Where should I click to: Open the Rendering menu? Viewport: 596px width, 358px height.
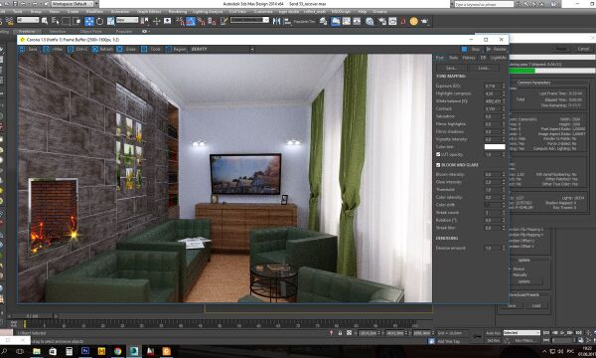pos(178,12)
